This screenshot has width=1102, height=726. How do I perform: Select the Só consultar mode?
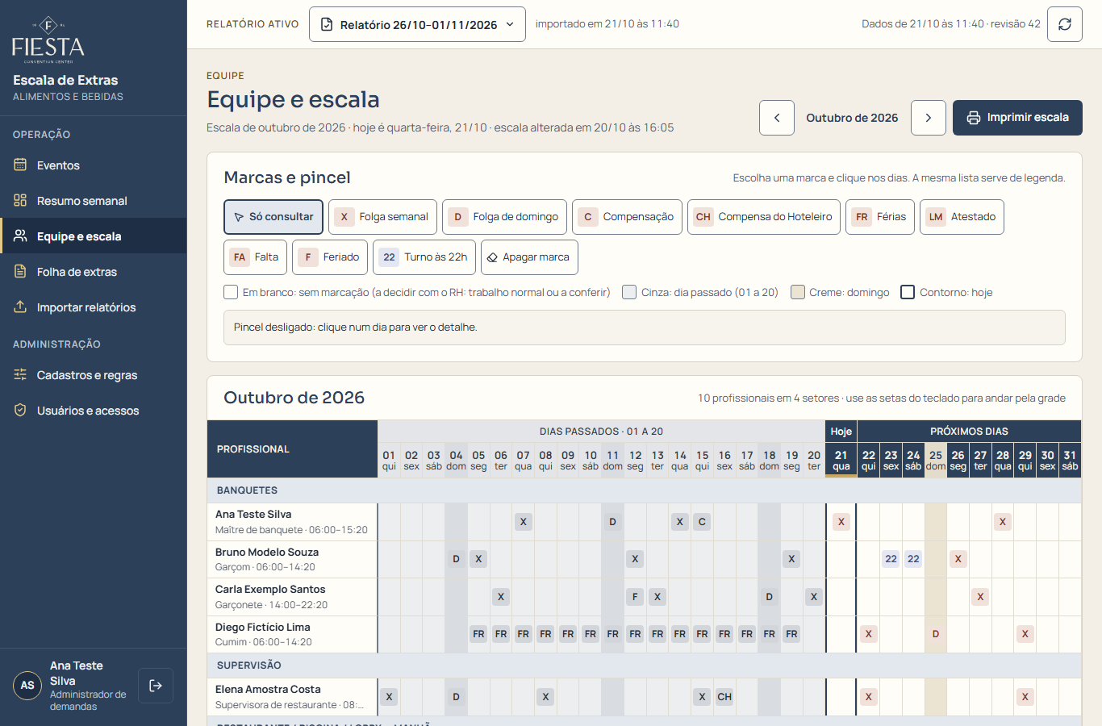click(273, 217)
